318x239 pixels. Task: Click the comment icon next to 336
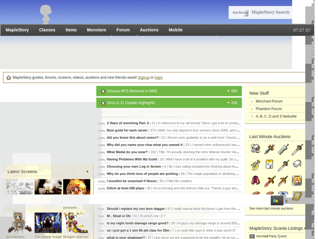[228, 103]
